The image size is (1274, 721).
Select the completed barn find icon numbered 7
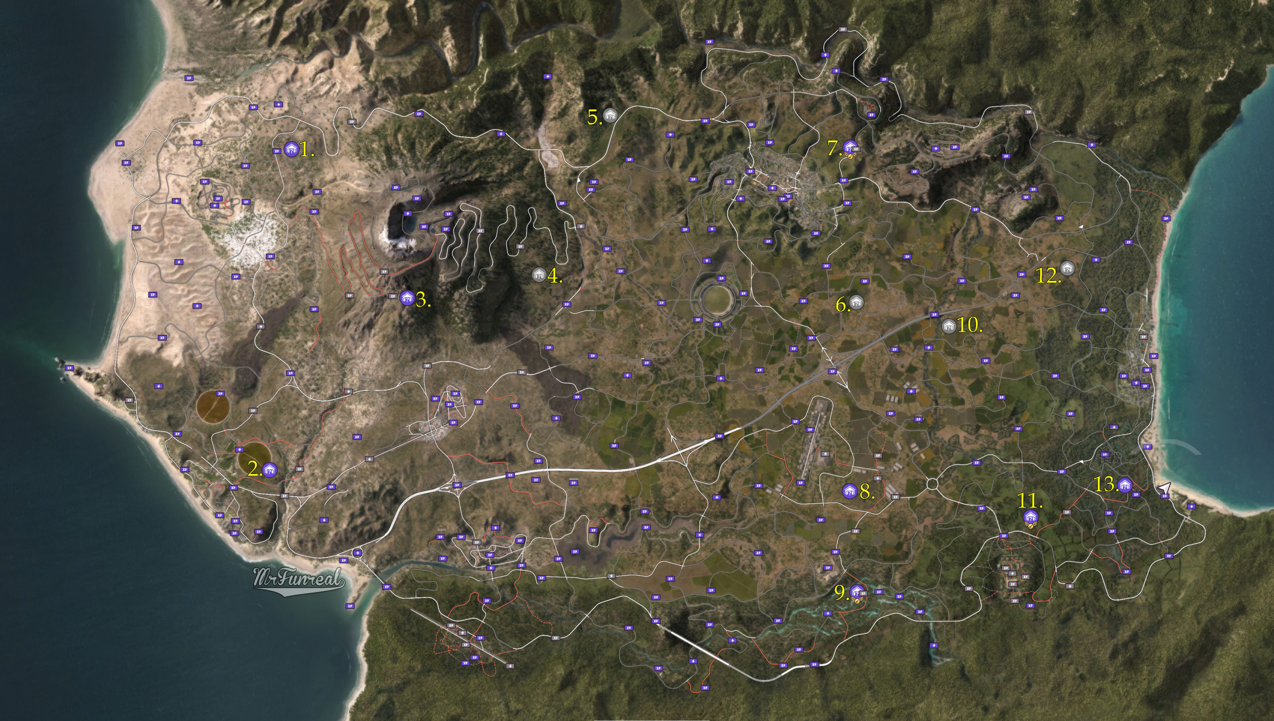849,148
